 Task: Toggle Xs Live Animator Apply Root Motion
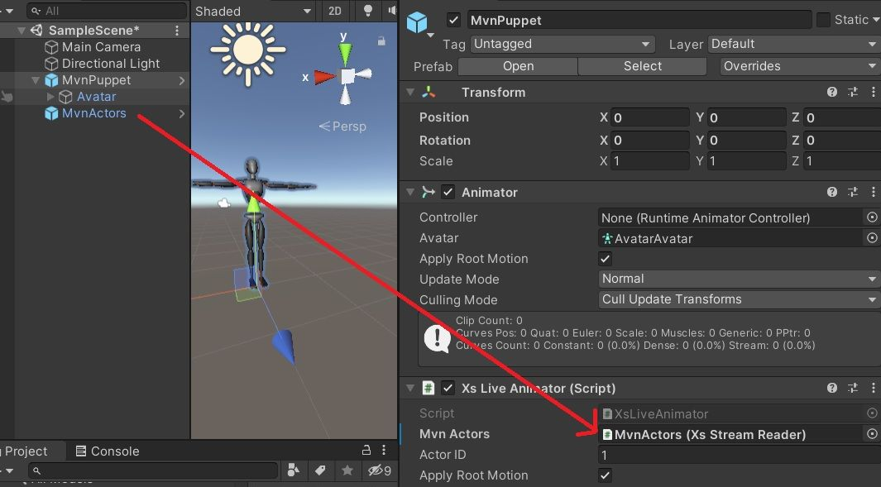[606, 475]
